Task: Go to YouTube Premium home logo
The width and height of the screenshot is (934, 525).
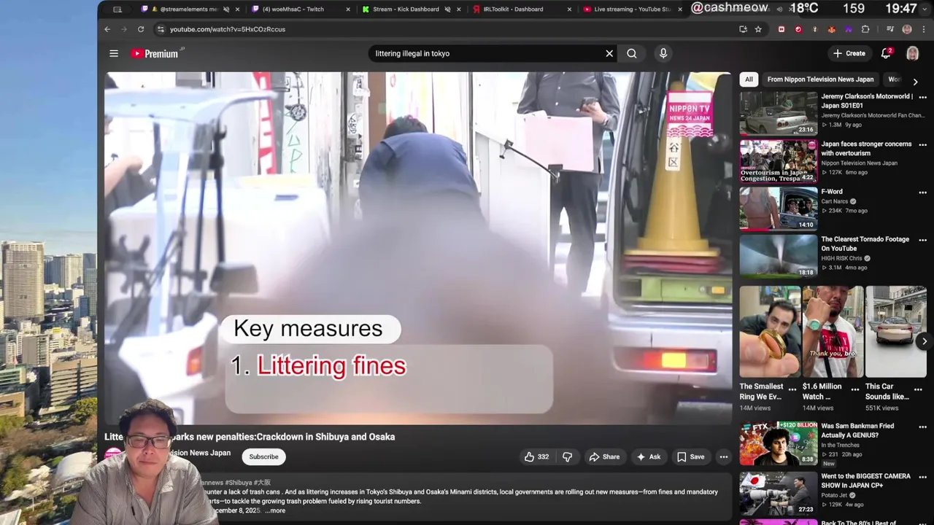Action: [x=156, y=53]
